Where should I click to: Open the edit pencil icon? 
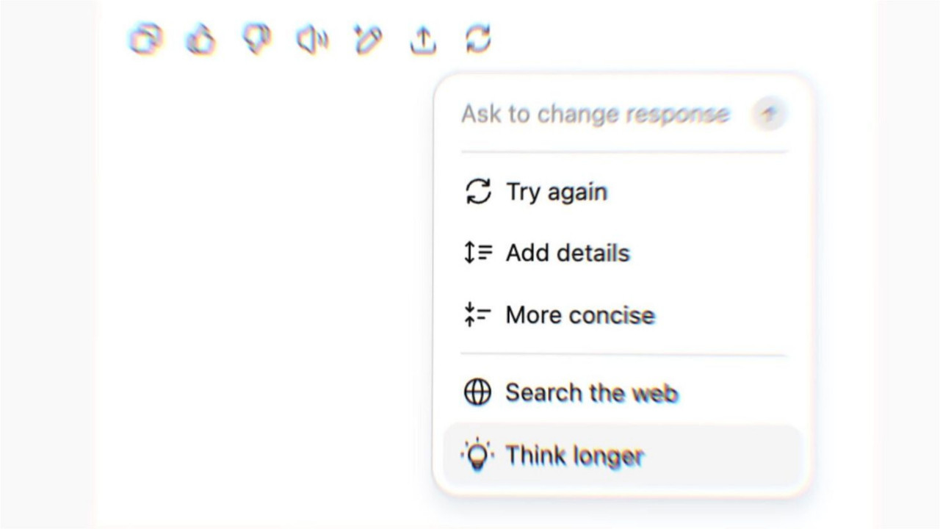pyautogui.click(x=367, y=40)
